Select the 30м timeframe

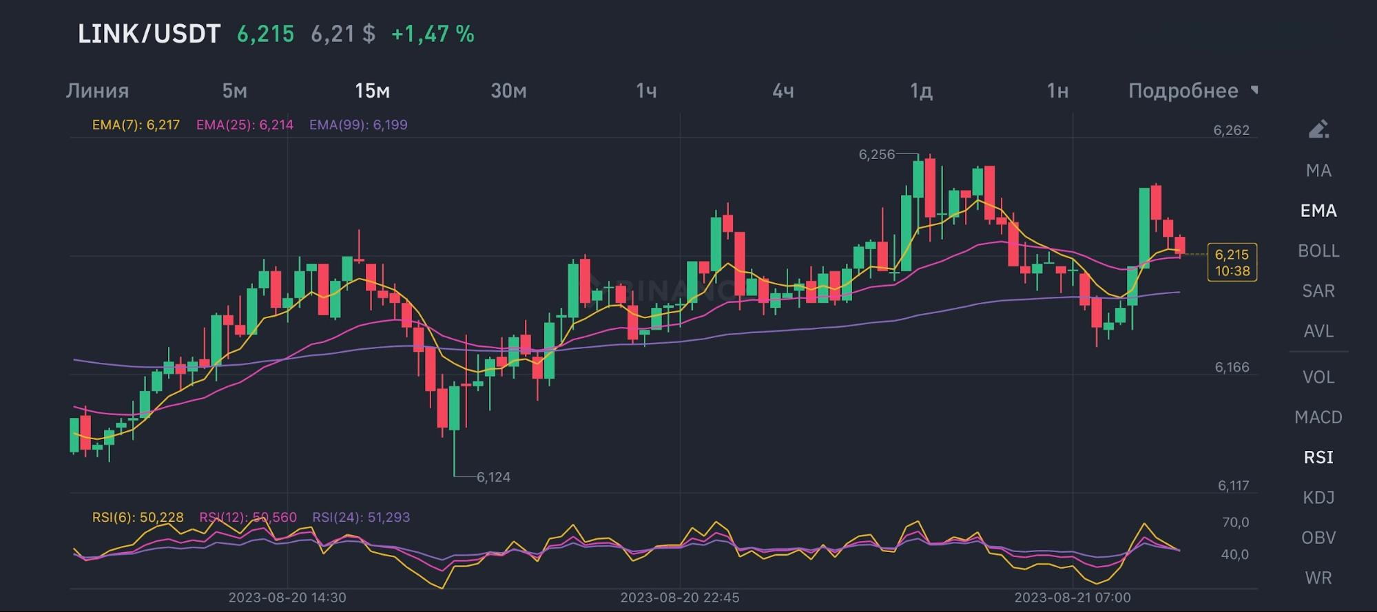pyautogui.click(x=508, y=91)
